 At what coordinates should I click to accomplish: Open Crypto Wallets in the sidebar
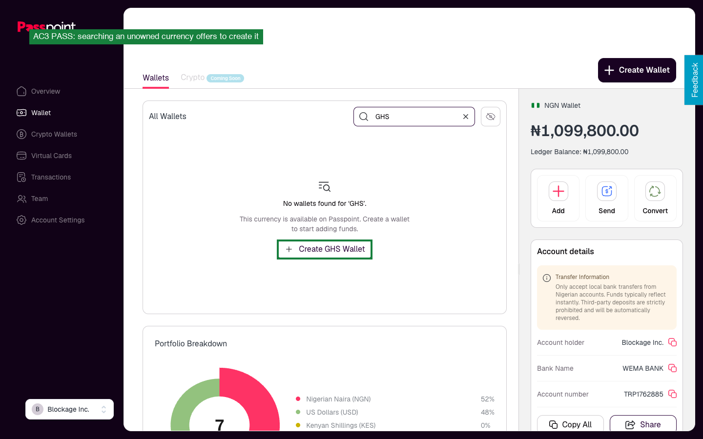(x=47, y=134)
